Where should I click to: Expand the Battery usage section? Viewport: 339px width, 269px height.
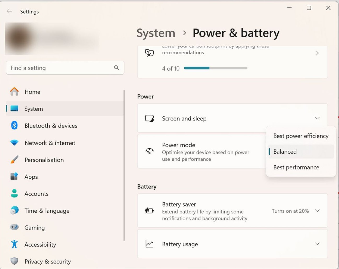pos(317,244)
